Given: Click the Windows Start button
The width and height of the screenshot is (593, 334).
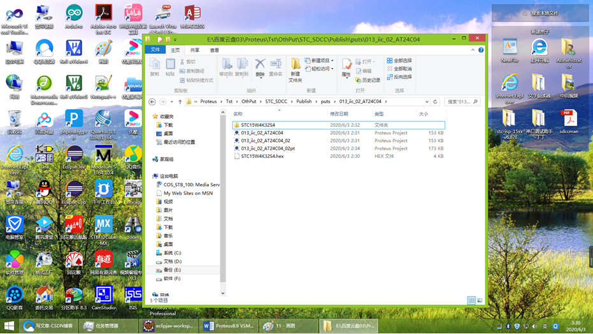Looking at the screenshot, I should point(9,326).
